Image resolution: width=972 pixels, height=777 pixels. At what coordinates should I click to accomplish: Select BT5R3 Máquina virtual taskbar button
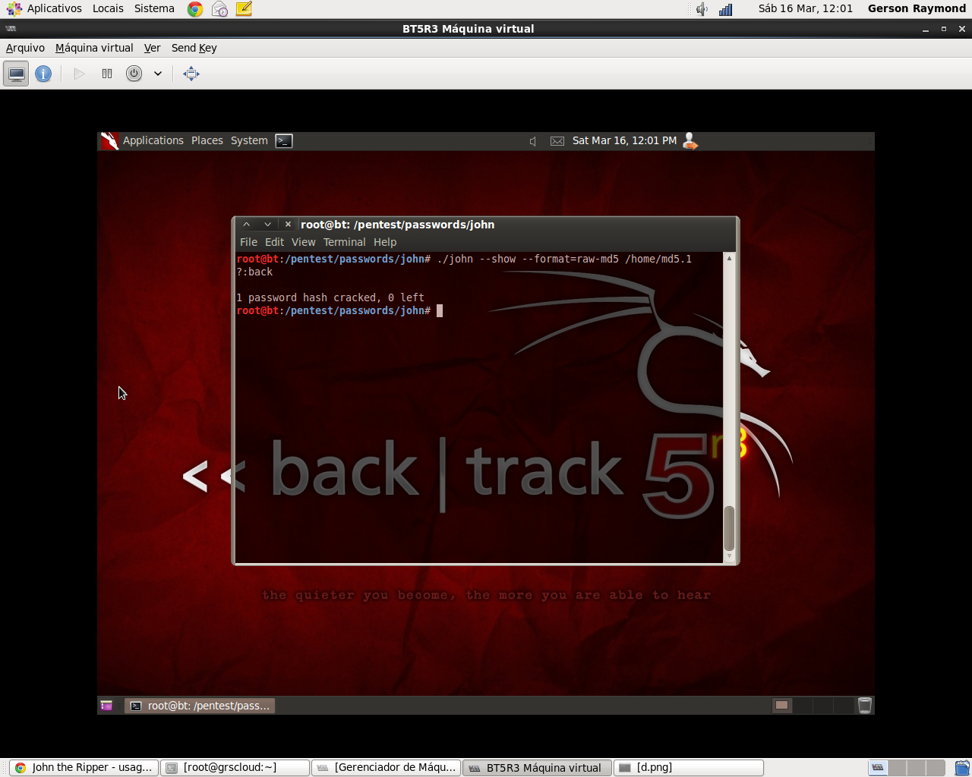point(537,767)
